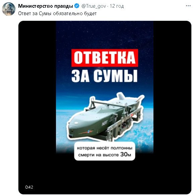This screenshot has width=194, height=196.
Task: Open the post via 12 год timestamp
Action: 117,6
